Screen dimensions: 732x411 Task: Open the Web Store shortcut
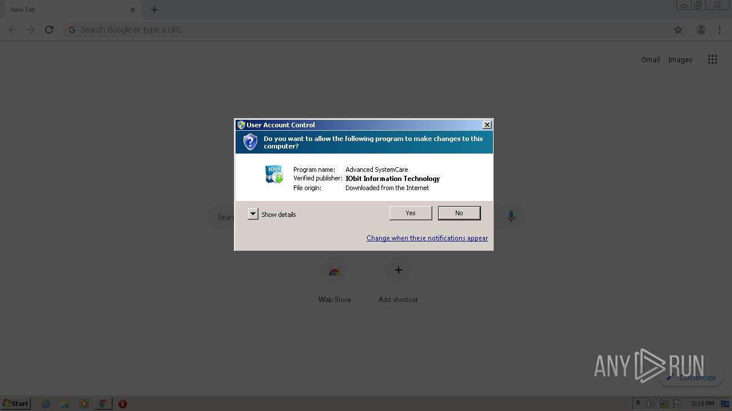[x=335, y=280]
